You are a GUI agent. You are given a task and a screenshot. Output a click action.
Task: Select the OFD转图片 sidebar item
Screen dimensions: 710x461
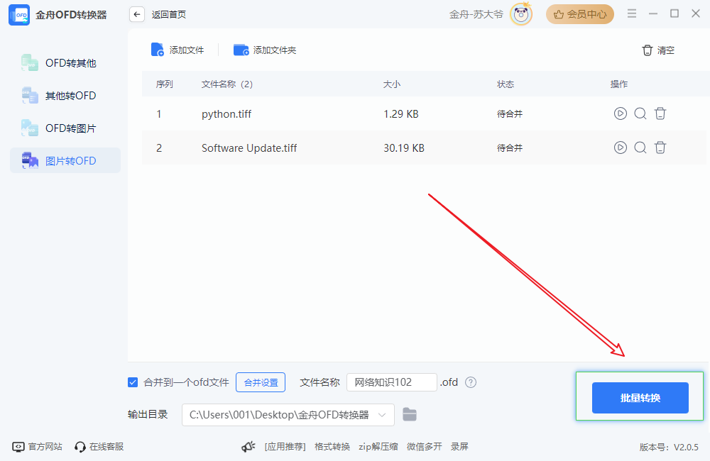coord(65,128)
